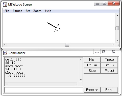The height and width of the screenshot is (96, 122).
Task: Click the Edall button
Action: 109,90
